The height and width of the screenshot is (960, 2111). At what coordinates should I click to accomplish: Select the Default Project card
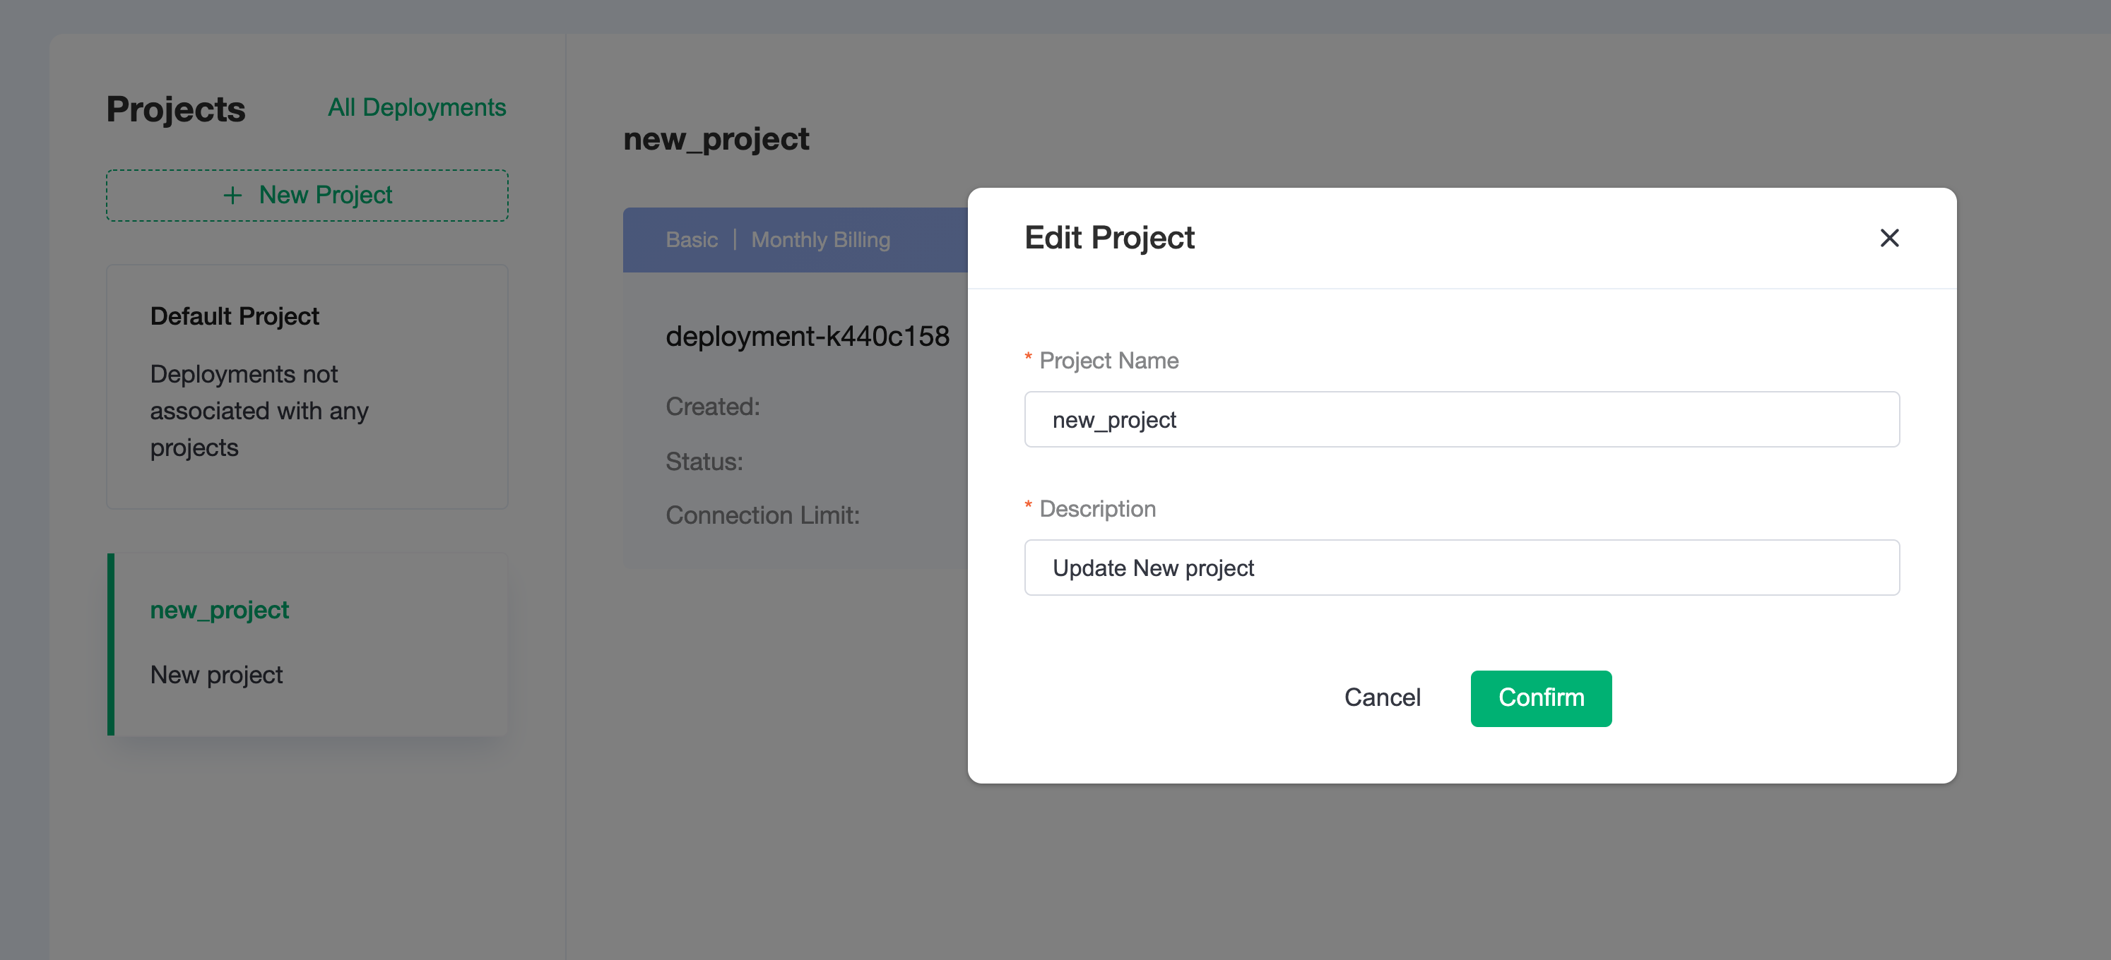pyautogui.click(x=307, y=386)
